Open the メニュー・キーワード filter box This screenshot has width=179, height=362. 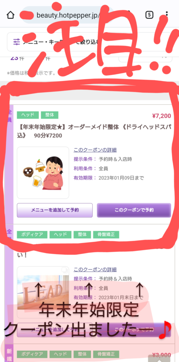(x=90, y=42)
